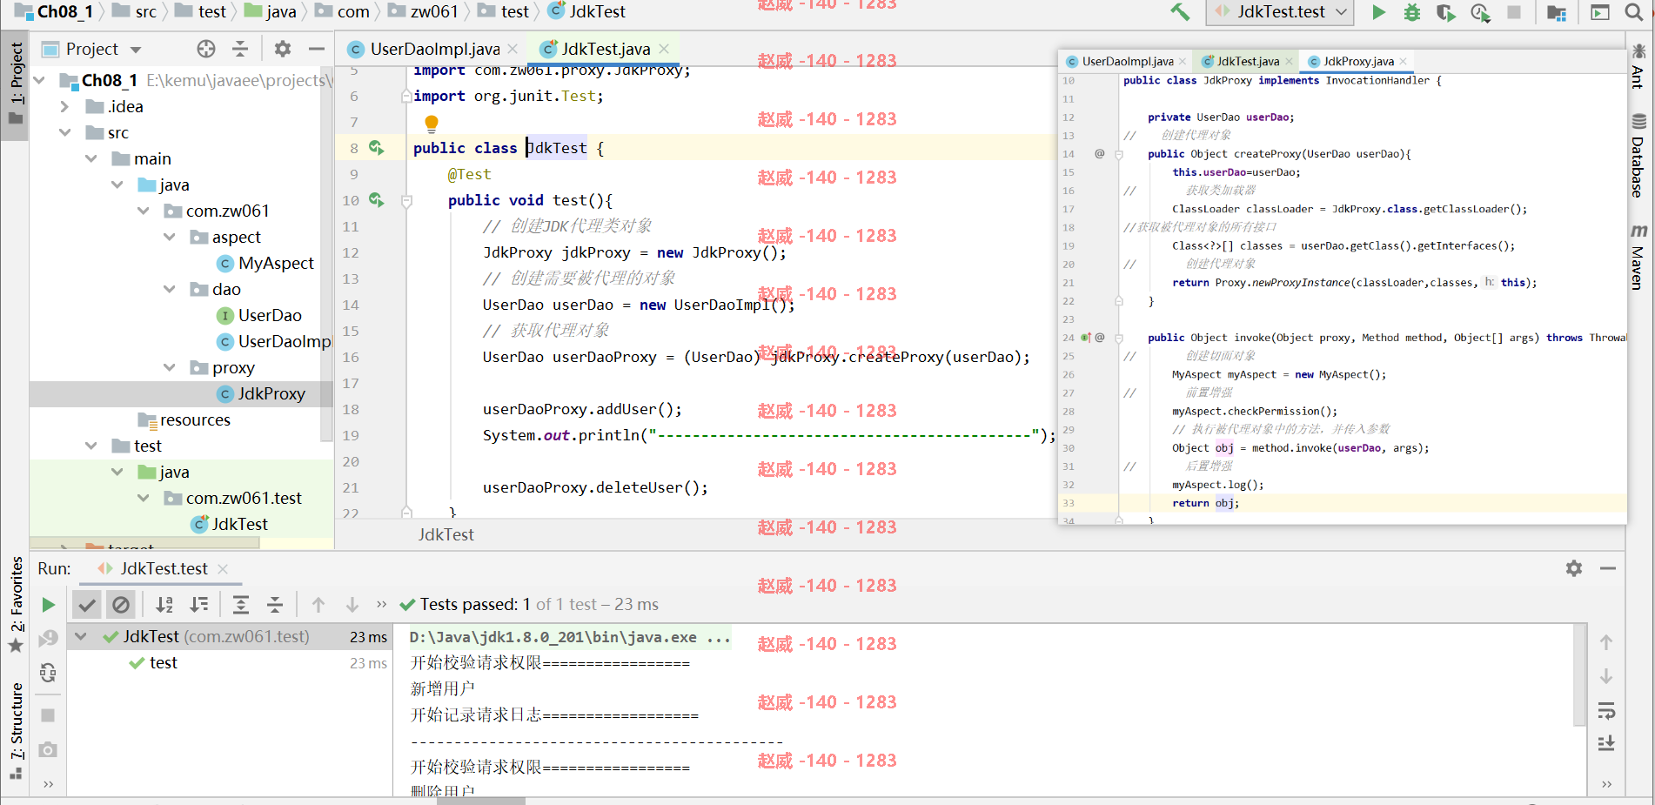
Task: Click the zw061 breadcrumb in navigation bar
Action: coord(433,11)
